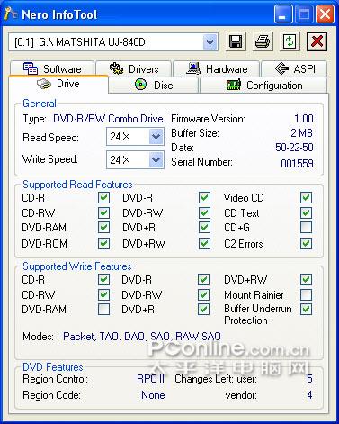The width and height of the screenshot is (339, 424).
Task: Switch to the Drivers tab
Action: point(134,68)
